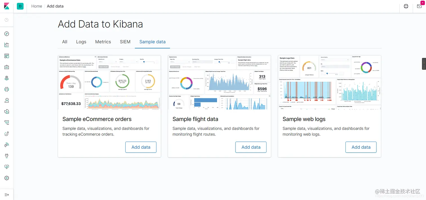Expand the sidebar navigation menu
The height and width of the screenshot is (200, 426).
[x=7, y=195]
